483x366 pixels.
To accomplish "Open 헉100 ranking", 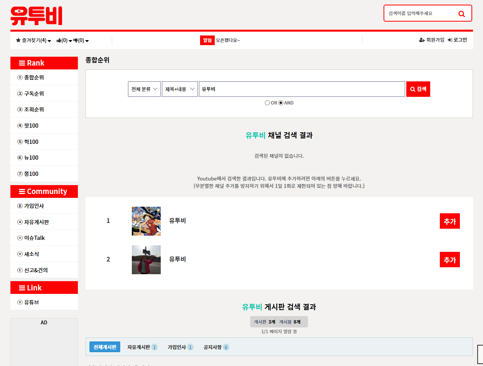I will click(x=44, y=142).
